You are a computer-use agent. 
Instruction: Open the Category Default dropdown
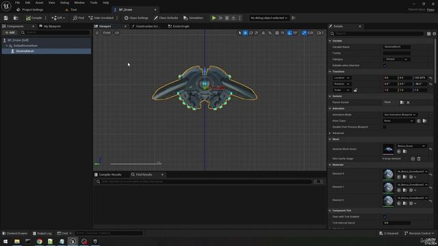(x=396, y=59)
